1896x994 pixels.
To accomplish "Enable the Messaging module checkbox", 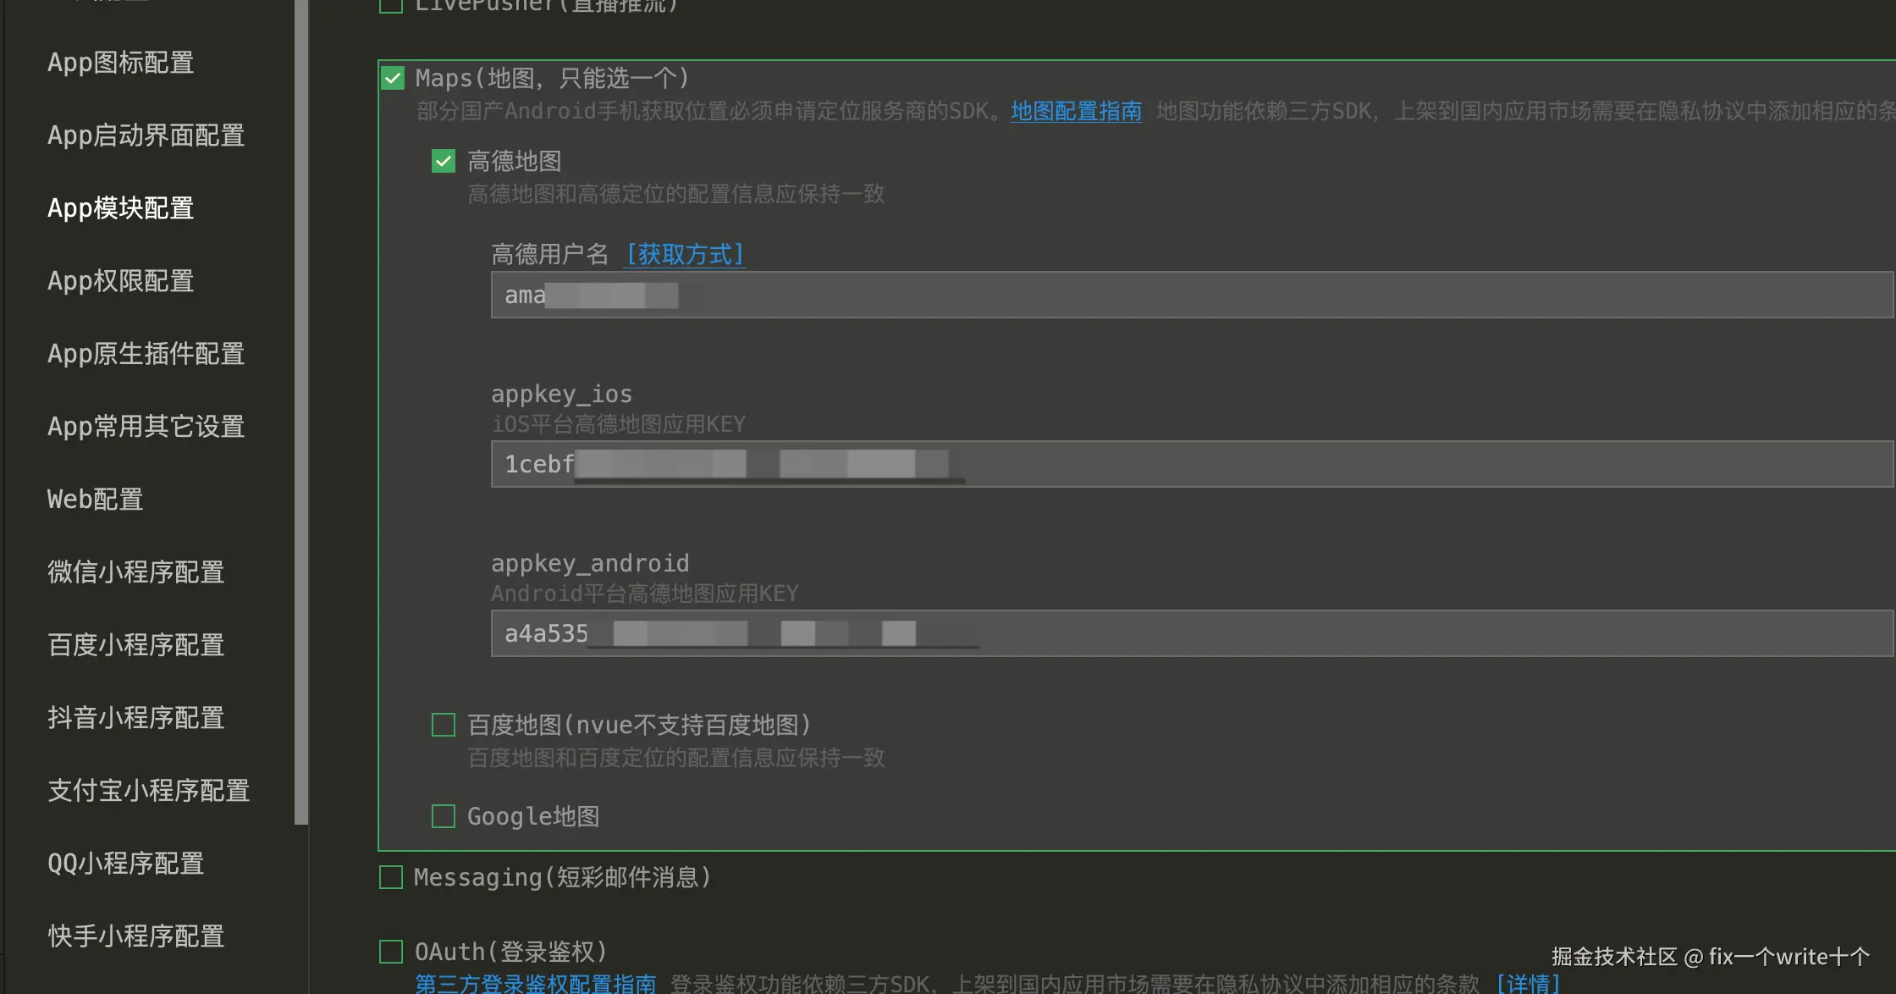I will pyautogui.click(x=391, y=877).
